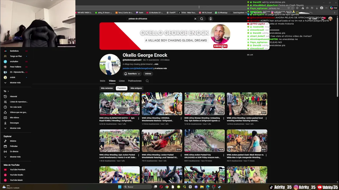Screen dimensions: 339x190
Task: Open Task View on the taskbar
Action: (x=155, y=187)
